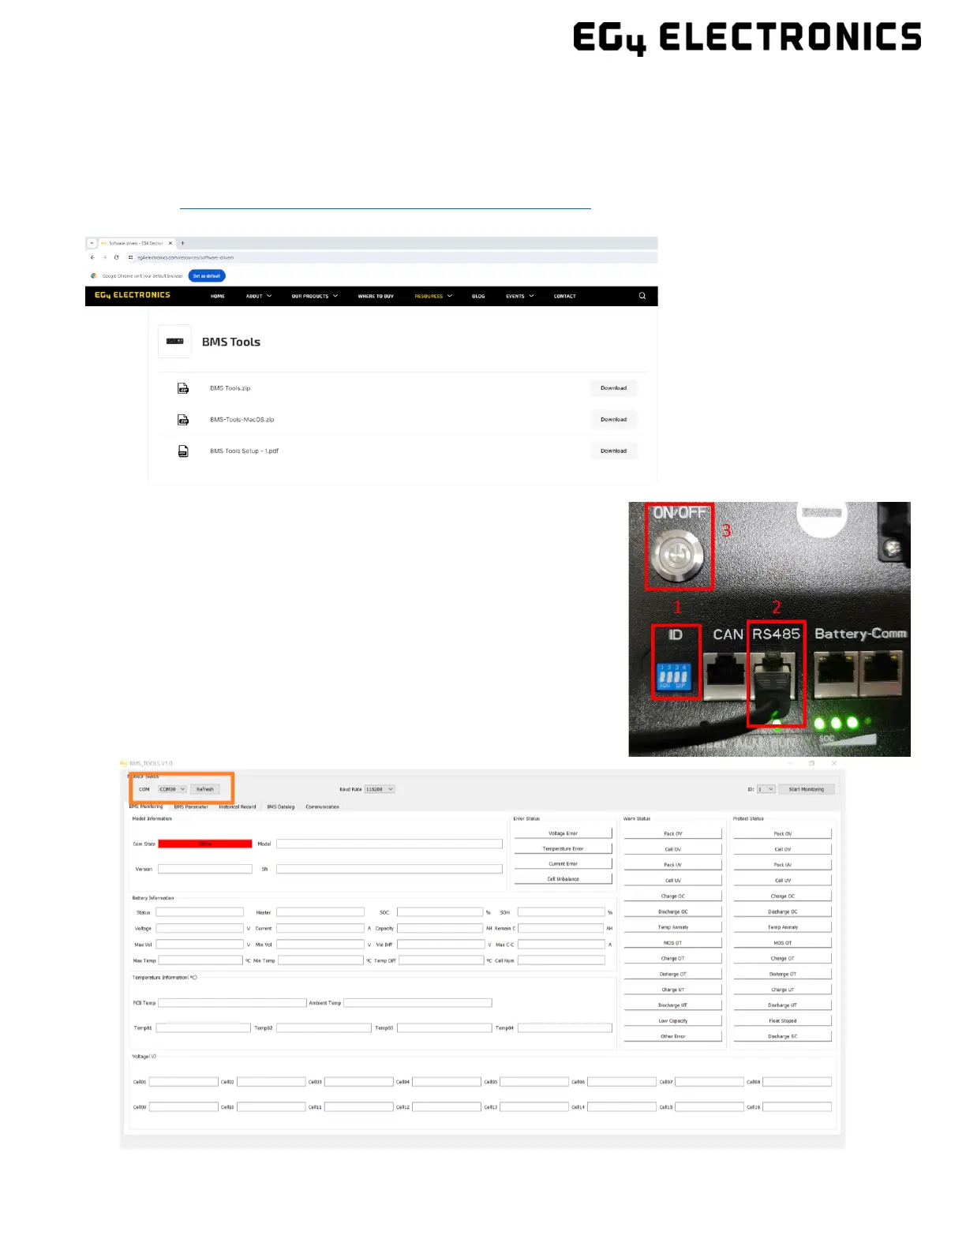Click the Model input field
Image resolution: width=966 pixels, height=1250 pixels.
click(389, 844)
